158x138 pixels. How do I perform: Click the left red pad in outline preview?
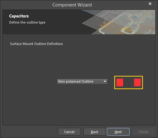tap(120, 82)
